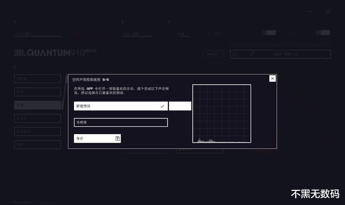Switch to the 均衡器 section in the sidebar

tap(37, 78)
